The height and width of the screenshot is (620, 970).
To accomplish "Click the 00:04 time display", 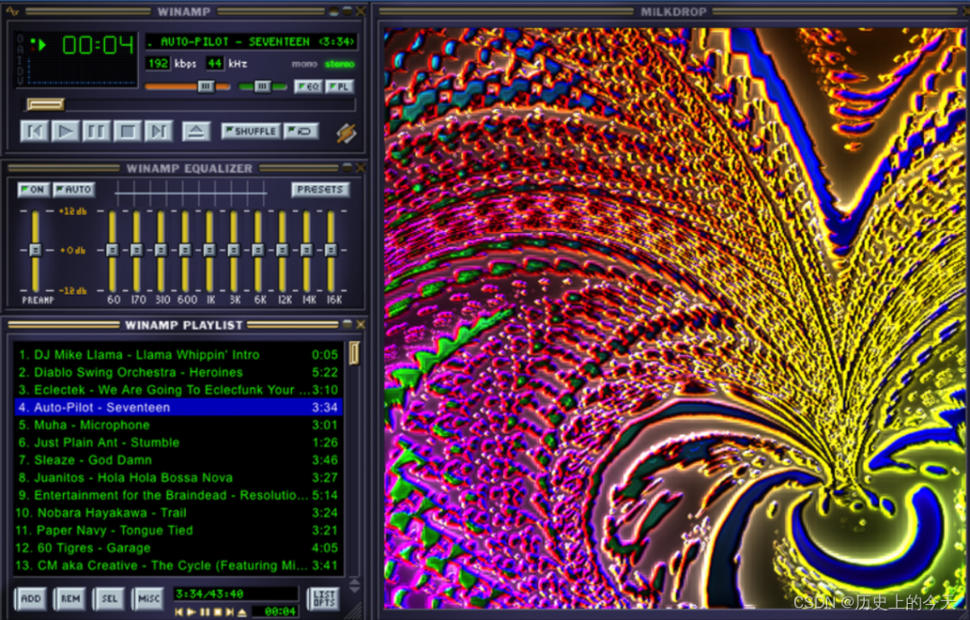I will (x=98, y=45).
